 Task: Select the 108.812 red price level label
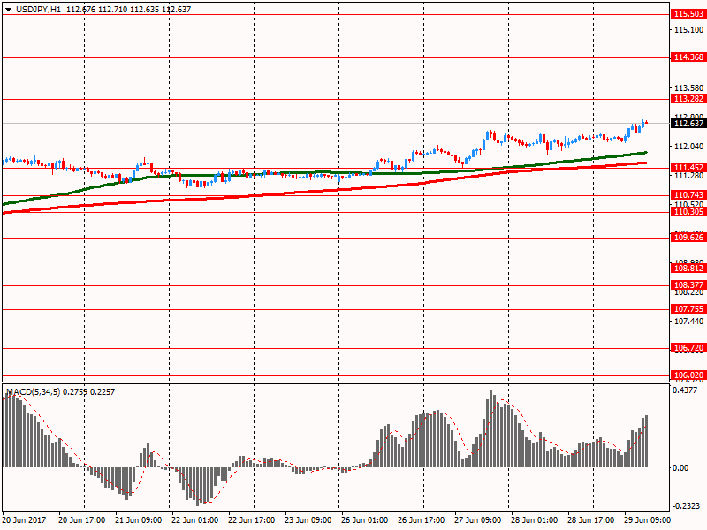[x=688, y=269]
